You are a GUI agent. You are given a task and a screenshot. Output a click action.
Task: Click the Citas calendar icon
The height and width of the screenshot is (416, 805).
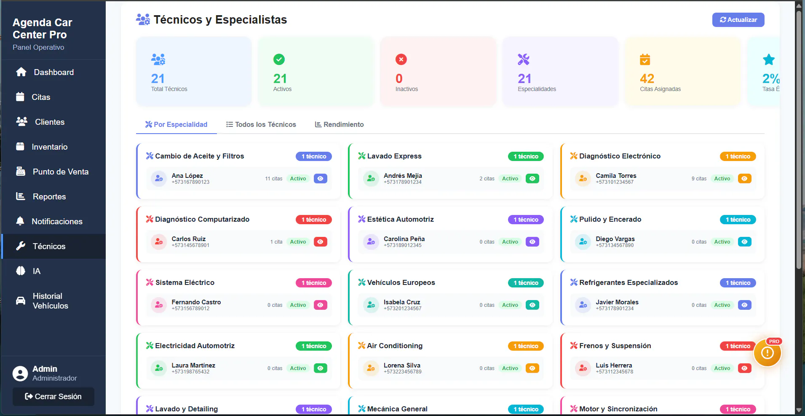20,97
